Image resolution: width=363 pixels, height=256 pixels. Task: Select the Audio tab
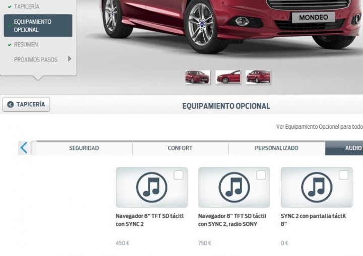(344, 148)
